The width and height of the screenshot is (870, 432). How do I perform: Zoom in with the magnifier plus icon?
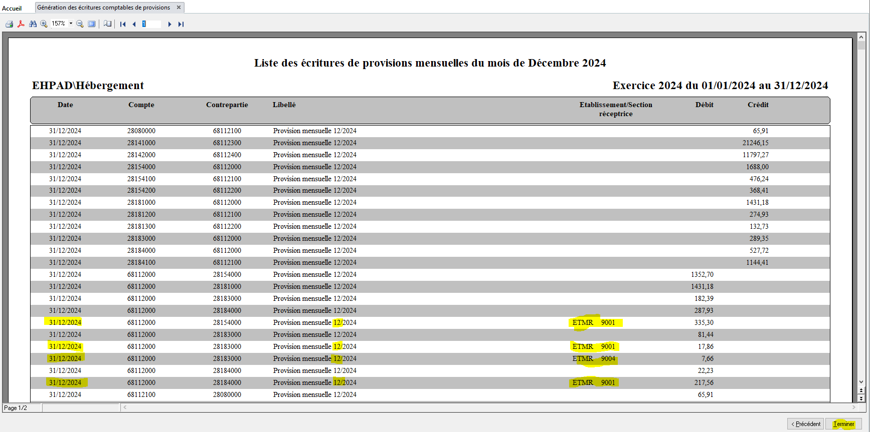pyautogui.click(x=44, y=24)
